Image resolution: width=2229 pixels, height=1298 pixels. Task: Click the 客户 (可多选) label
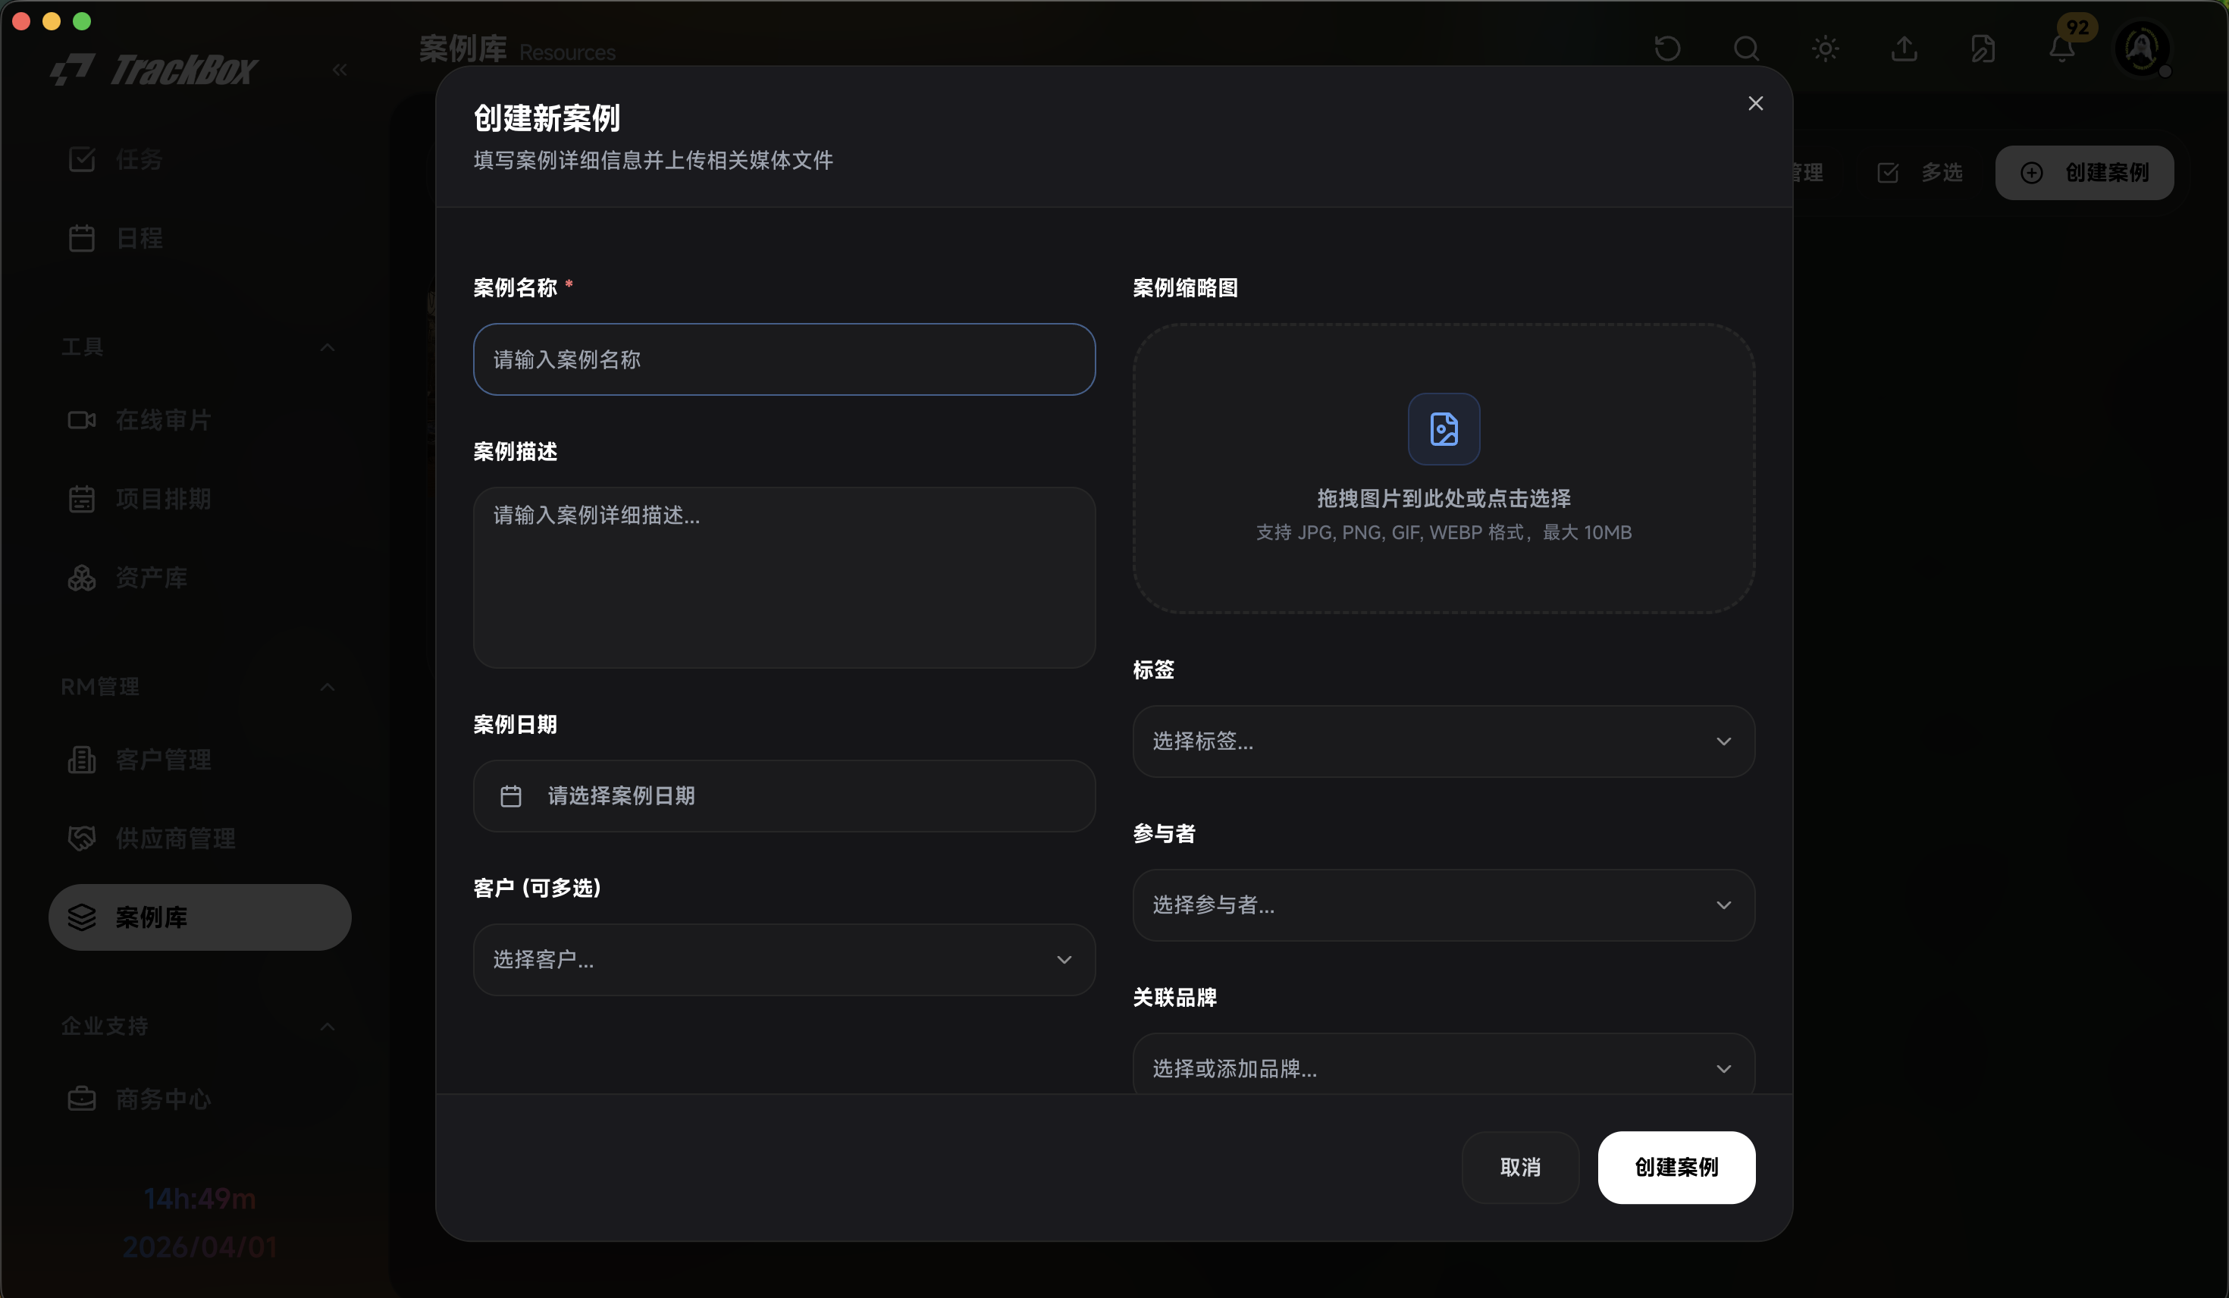(x=538, y=888)
